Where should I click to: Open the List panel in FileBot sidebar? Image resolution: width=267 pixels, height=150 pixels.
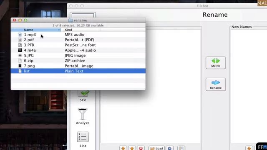[83, 140]
